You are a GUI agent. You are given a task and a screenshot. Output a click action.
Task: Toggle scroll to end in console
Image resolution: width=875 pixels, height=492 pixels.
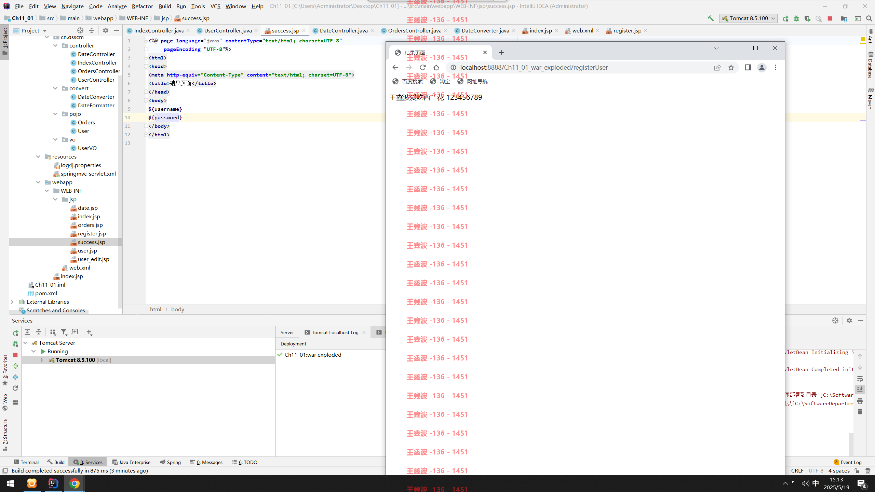860,389
